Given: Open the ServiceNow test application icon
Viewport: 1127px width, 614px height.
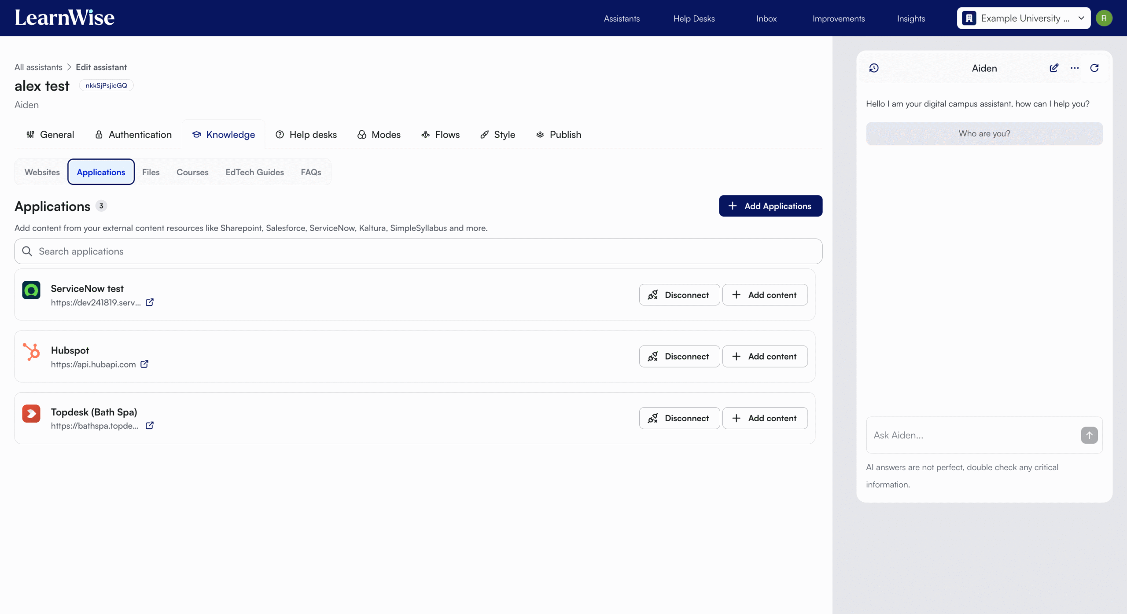Looking at the screenshot, I should 31,290.
